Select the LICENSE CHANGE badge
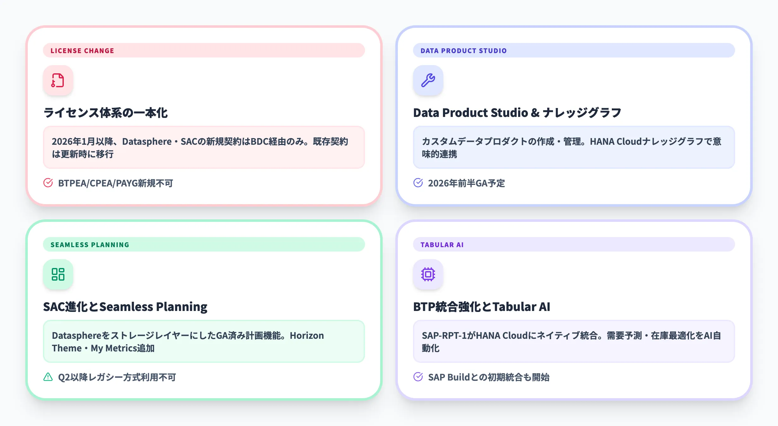The image size is (778, 426). pos(82,51)
